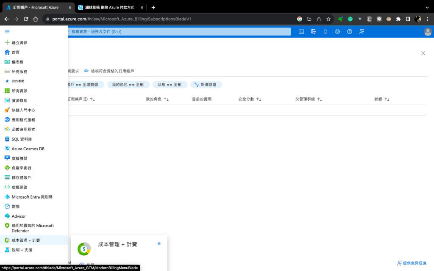Open more options dots beside 成本管理 + 計費
This screenshot has height=271, width=434.
[x=64, y=240]
